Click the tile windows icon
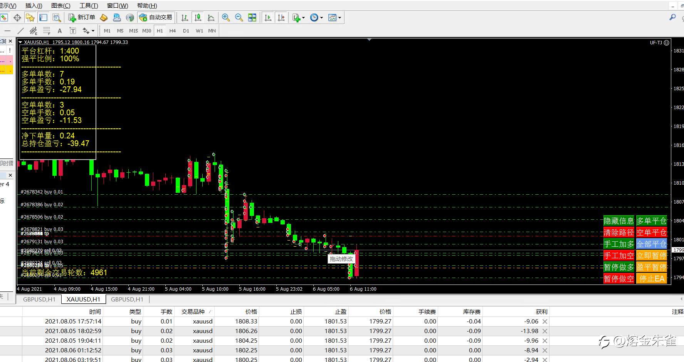684x362 pixels. click(252, 18)
